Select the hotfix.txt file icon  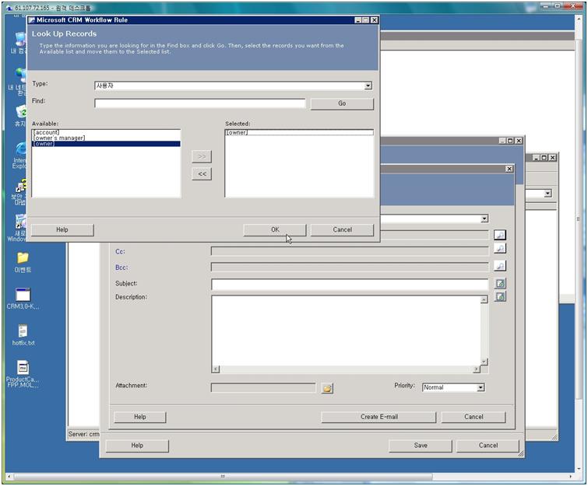click(23, 335)
